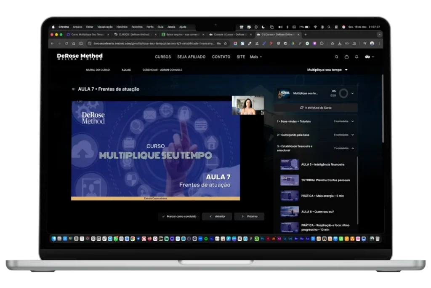431x288 pixels.
Task: Click the browser address bar URL
Action: point(154,43)
